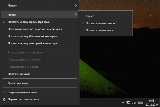
Task: Select Показать поле поиска option
Action: coord(105,30)
